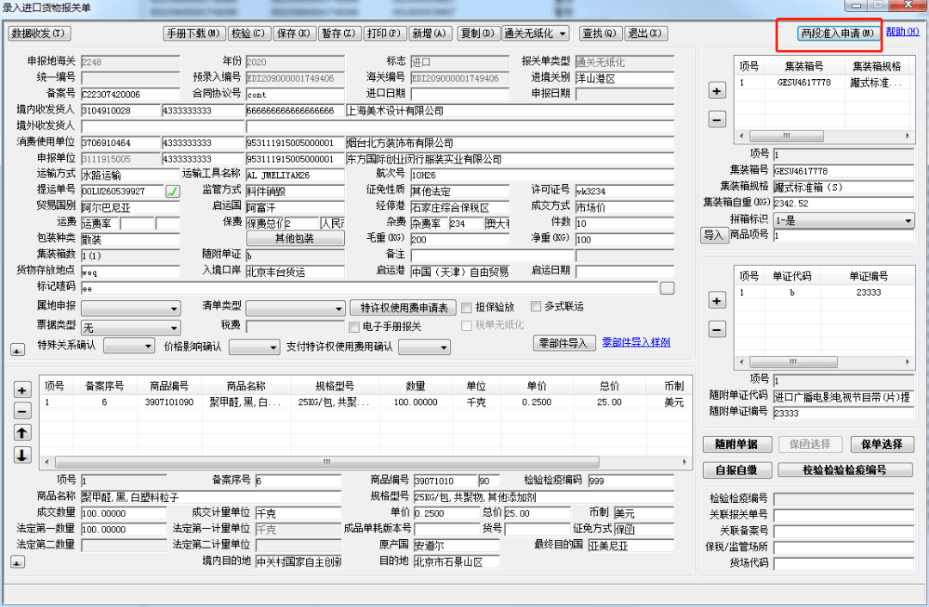The height and width of the screenshot is (607, 929).
Task: Click 打印(P) toolbar button
Action: tap(384, 34)
